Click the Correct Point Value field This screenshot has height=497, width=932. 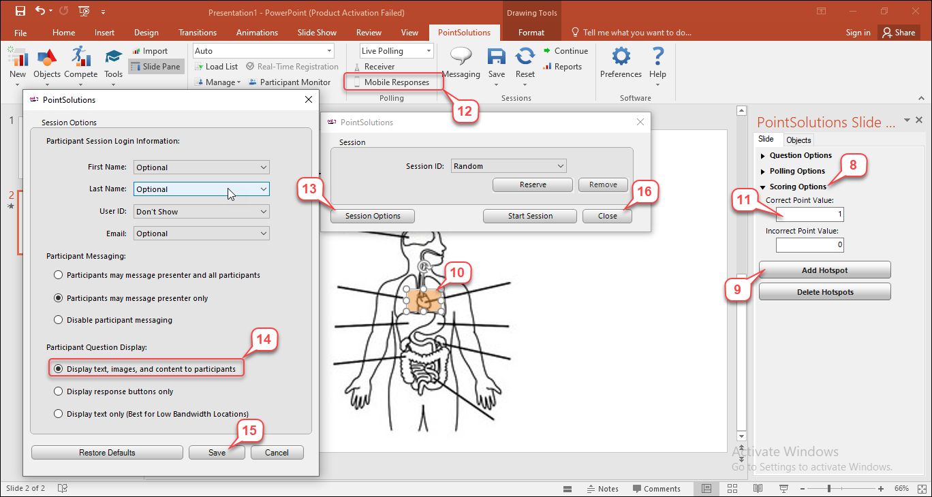[x=810, y=214]
